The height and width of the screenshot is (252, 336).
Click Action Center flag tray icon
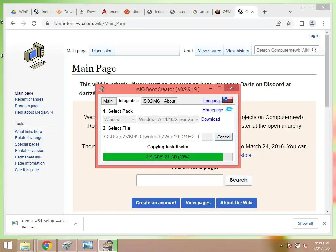tap(289, 246)
